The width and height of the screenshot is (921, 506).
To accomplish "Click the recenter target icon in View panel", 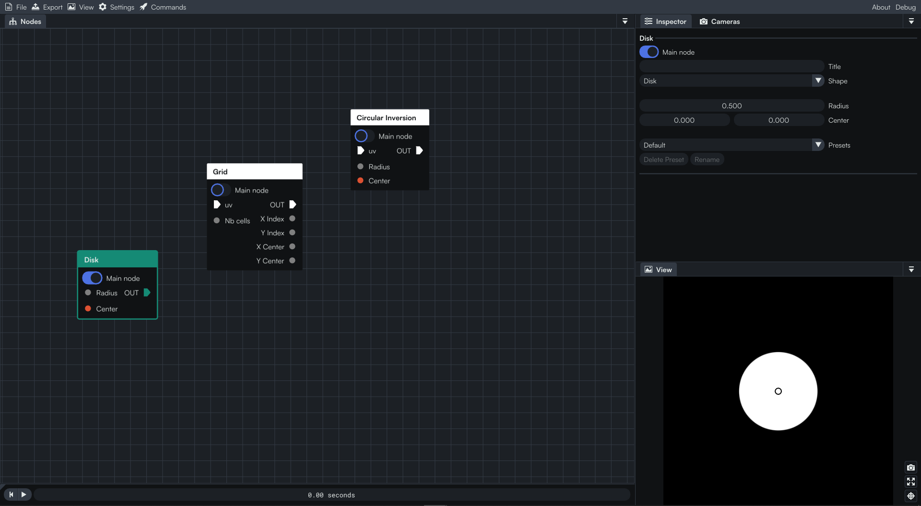I will pos(911,496).
